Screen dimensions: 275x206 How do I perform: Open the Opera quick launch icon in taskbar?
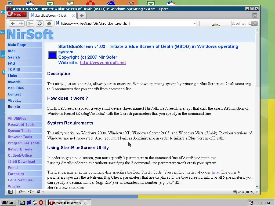(x=41, y=203)
